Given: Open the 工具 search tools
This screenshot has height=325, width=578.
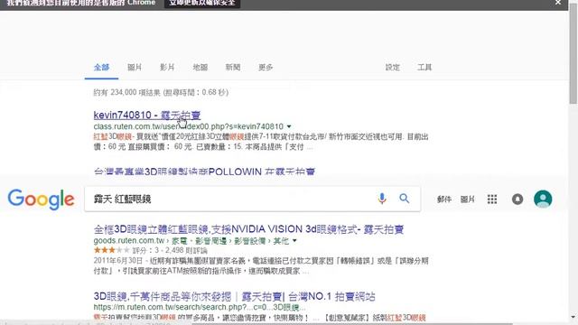Looking at the screenshot, I should pyautogui.click(x=424, y=67).
